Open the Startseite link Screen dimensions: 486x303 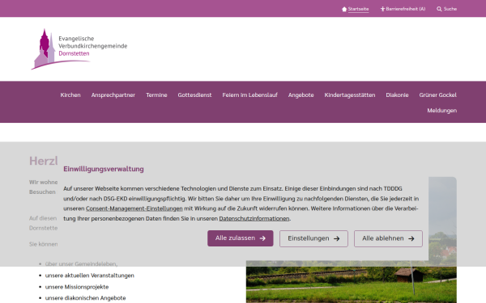point(358,9)
